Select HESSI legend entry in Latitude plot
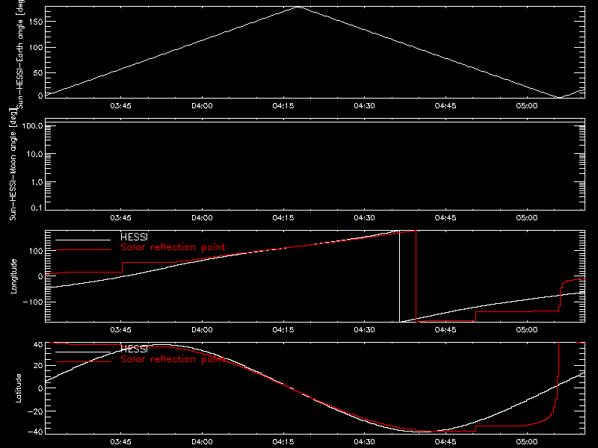The width and height of the screenshot is (598, 448). coord(134,349)
